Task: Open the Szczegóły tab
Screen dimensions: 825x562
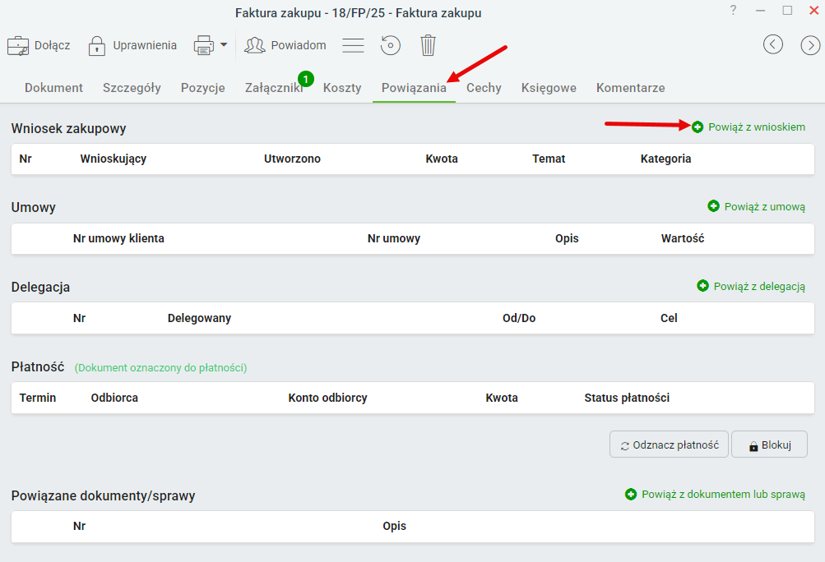Action: [132, 88]
